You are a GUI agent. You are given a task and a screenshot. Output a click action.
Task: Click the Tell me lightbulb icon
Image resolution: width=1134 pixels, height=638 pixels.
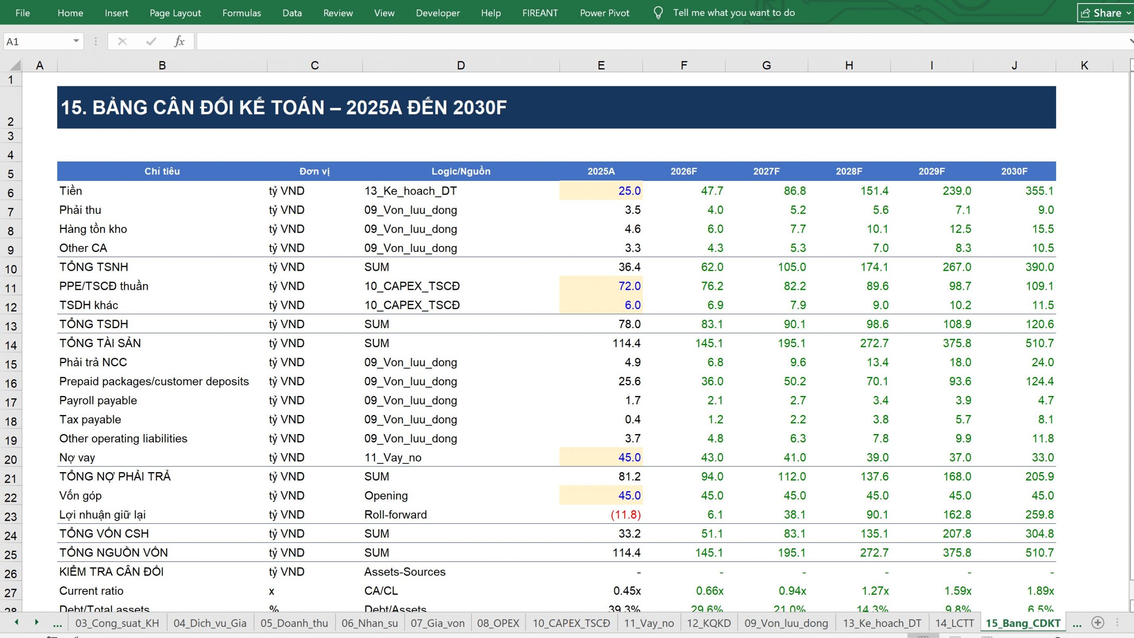(658, 13)
